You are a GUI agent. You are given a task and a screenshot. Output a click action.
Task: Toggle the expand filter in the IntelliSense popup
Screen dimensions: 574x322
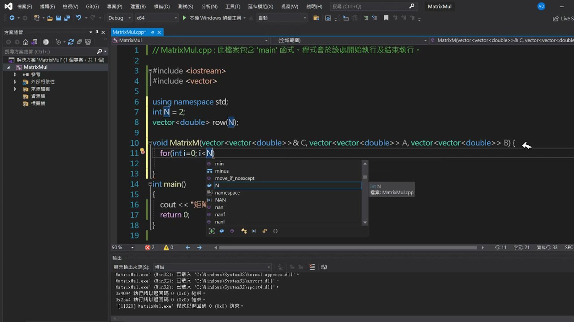click(x=212, y=231)
